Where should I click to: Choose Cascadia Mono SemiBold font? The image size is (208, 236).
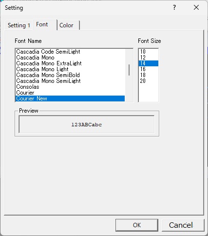[70, 75]
